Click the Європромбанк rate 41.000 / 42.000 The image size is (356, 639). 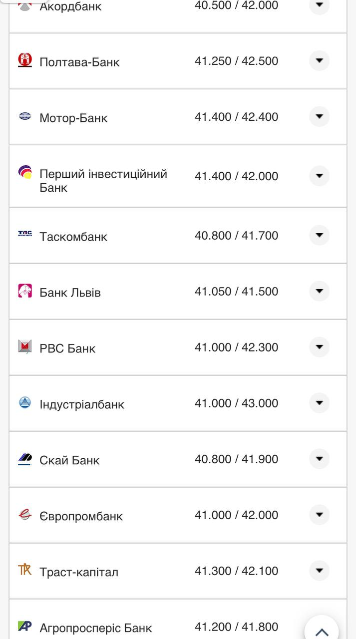(236, 515)
